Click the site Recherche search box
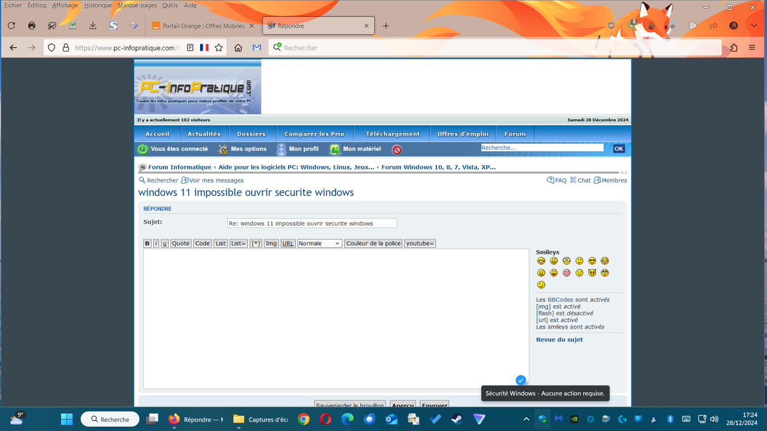The image size is (767, 431). tap(542, 147)
